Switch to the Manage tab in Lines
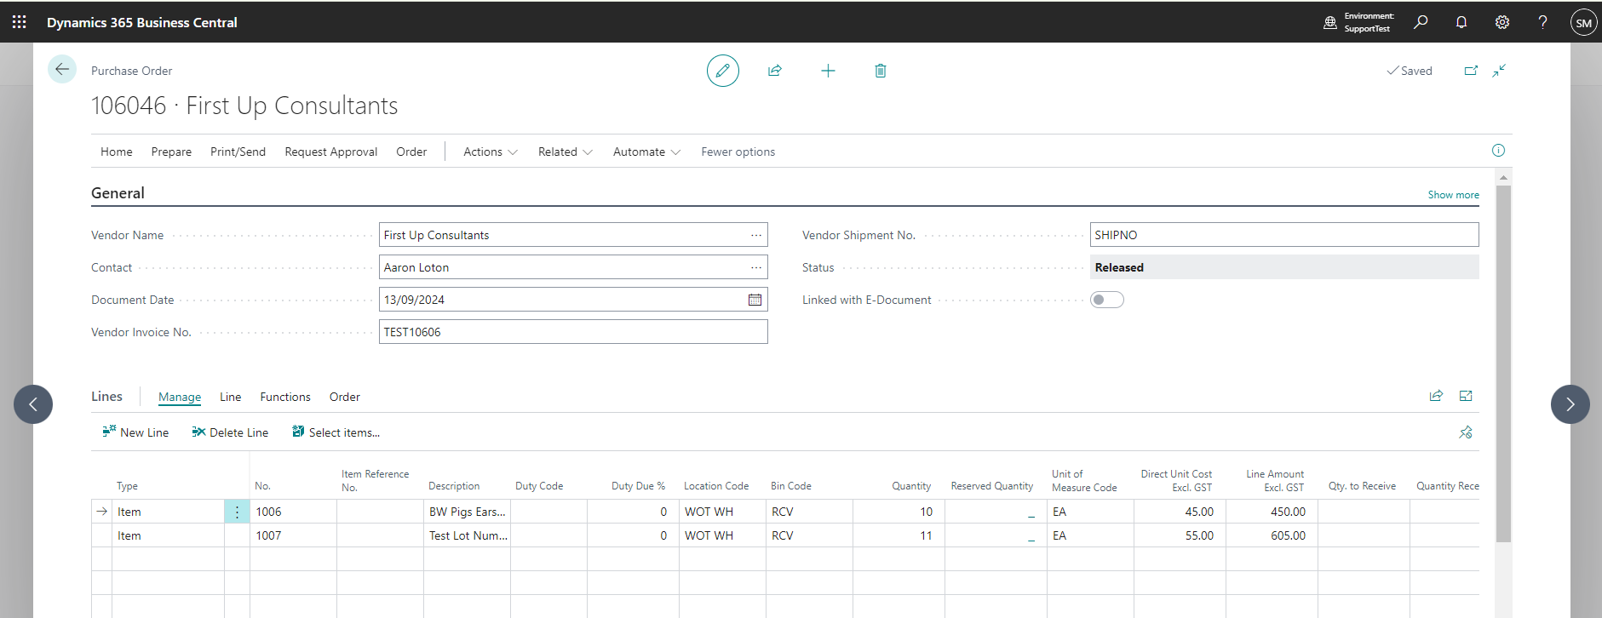The height and width of the screenshot is (618, 1602). coord(180,397)
